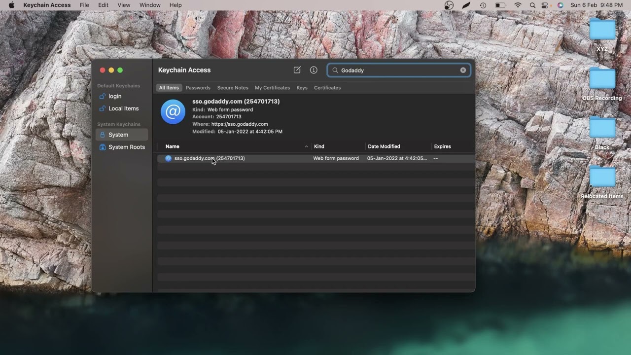Click the sso.godaddy.com (254701713) detail title
This screenshot has width=631, height=355.
tap(236, 102)
